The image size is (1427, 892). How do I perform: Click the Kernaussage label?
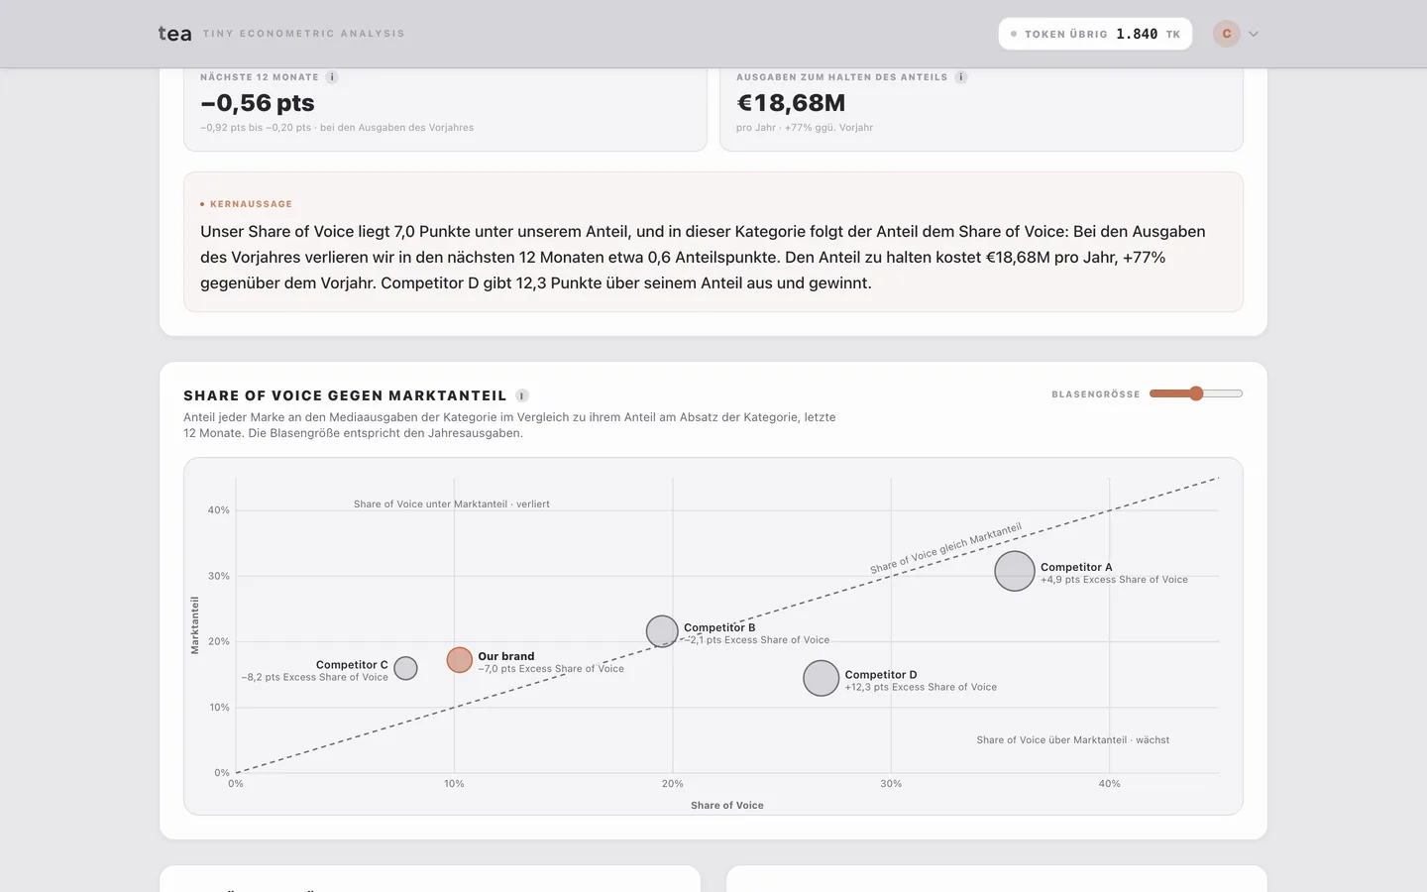(251, 204)
